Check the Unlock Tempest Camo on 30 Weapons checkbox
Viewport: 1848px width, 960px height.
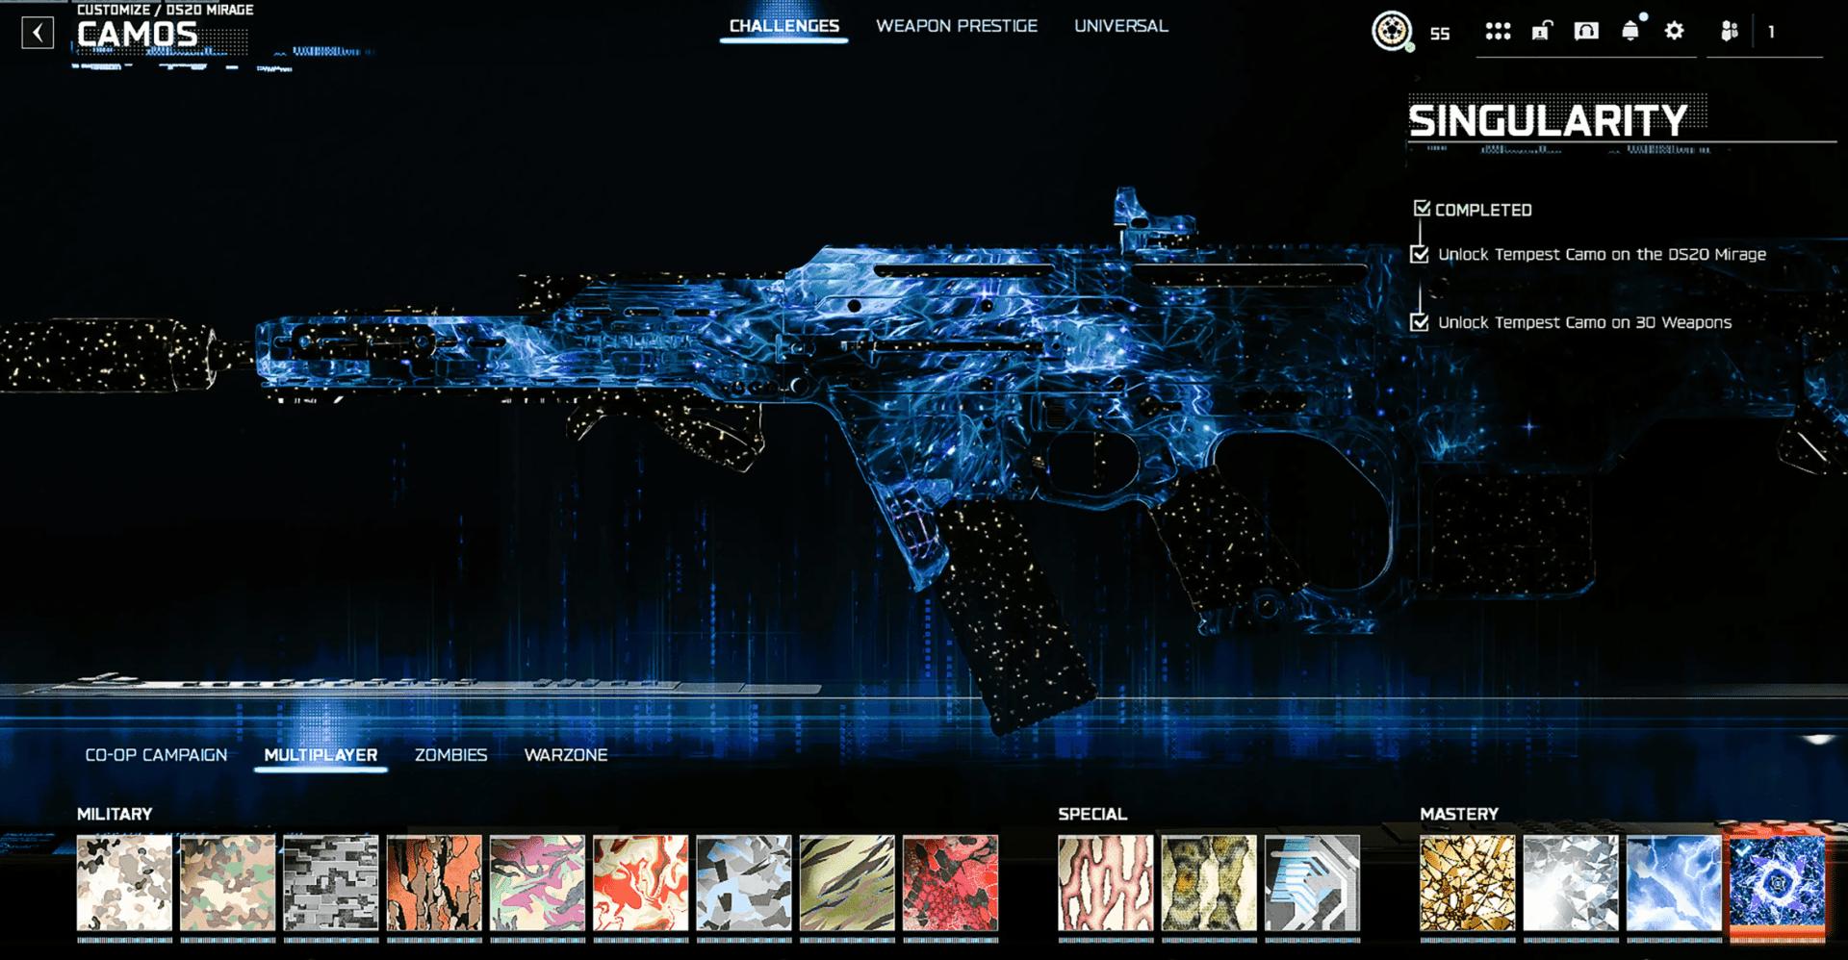pos(1420,322)
